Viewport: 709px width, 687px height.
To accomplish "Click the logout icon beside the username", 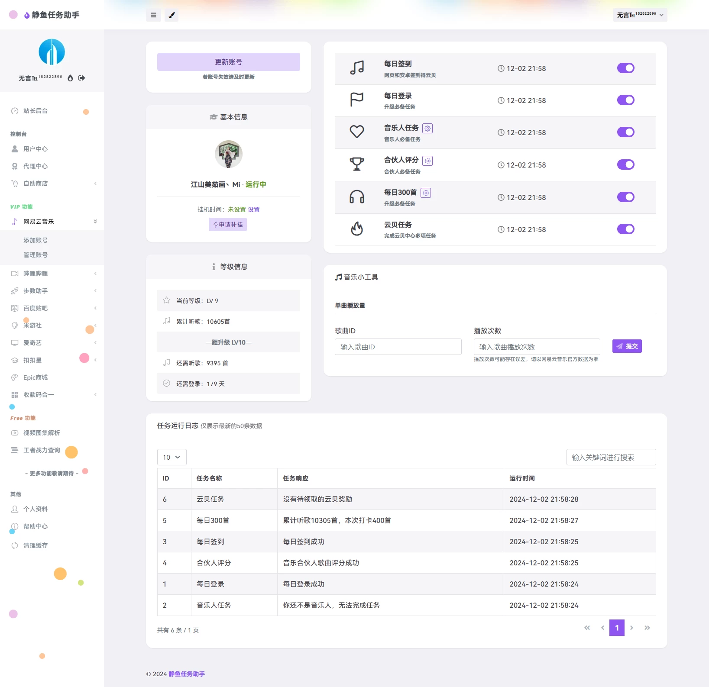I will [x=82, y=78].
